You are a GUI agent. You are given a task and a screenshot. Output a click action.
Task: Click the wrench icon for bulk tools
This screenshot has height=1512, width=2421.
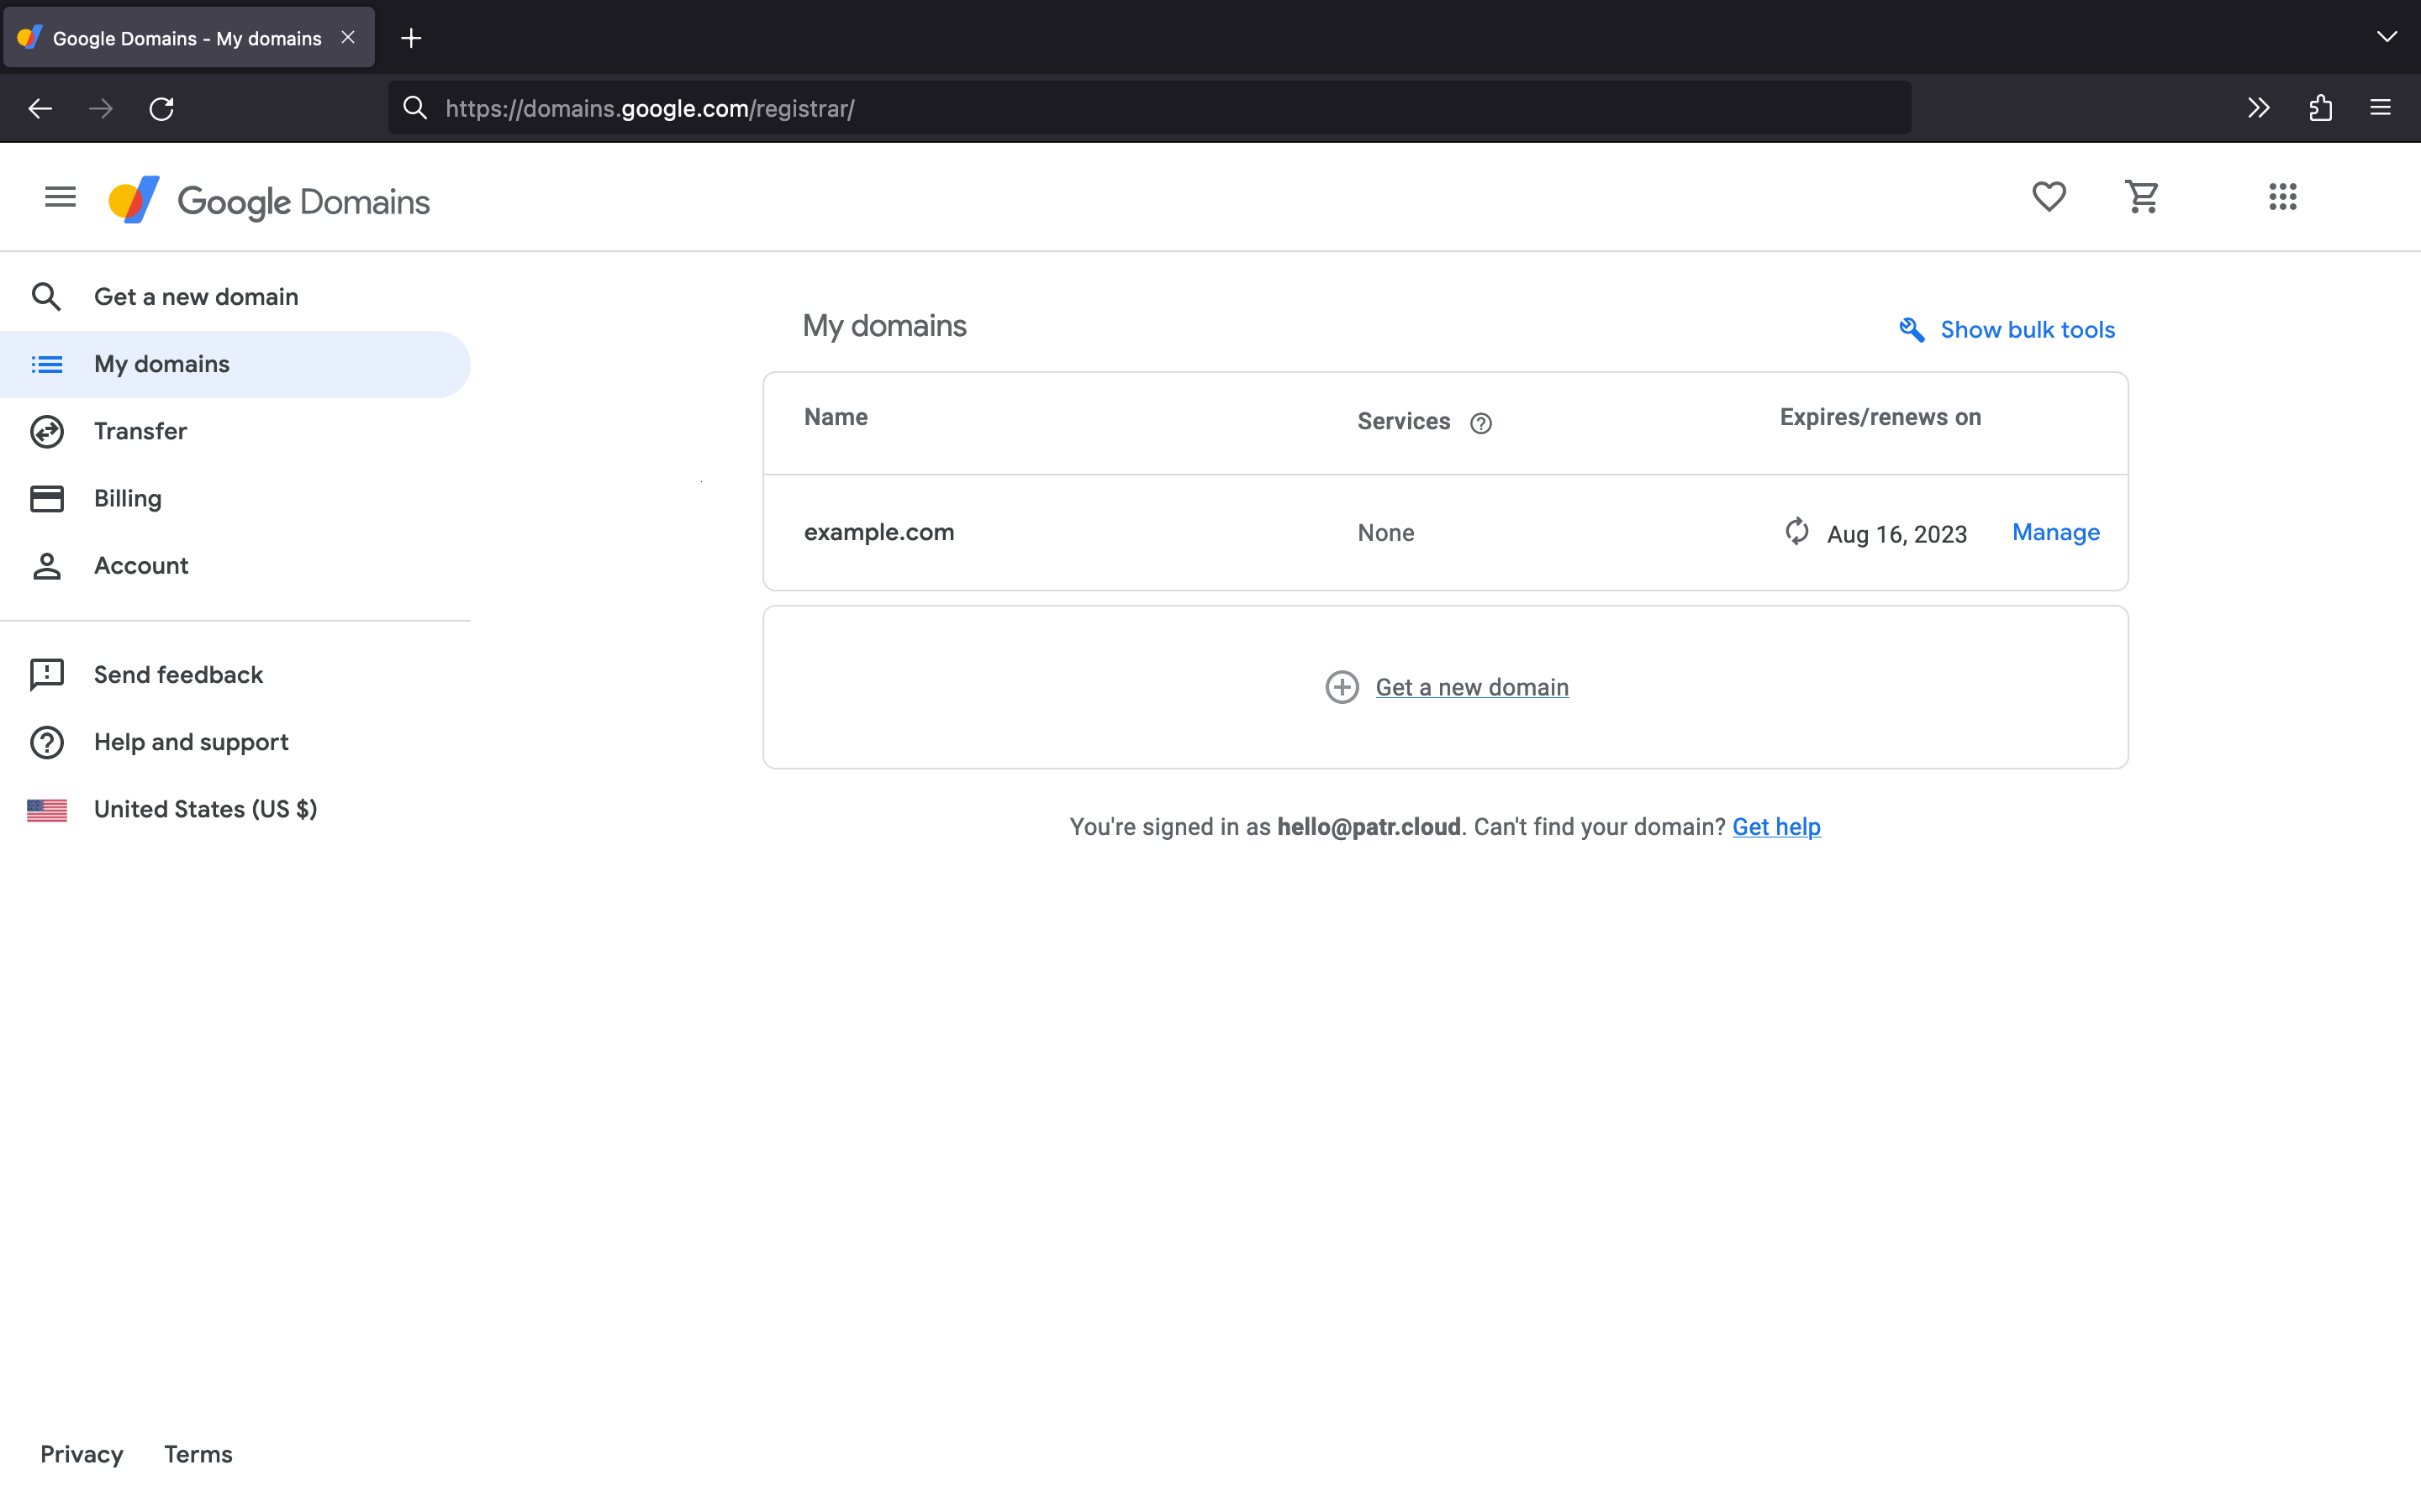click(1911, 330)
